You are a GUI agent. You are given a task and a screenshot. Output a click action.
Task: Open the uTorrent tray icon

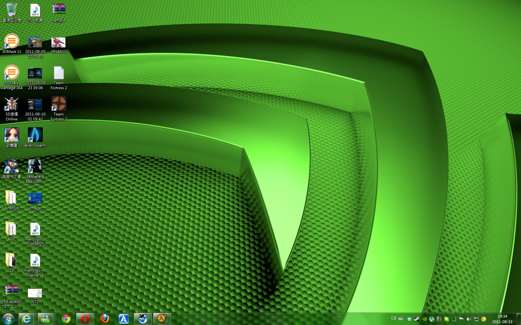pyautogui.click(x=432, y=319)
